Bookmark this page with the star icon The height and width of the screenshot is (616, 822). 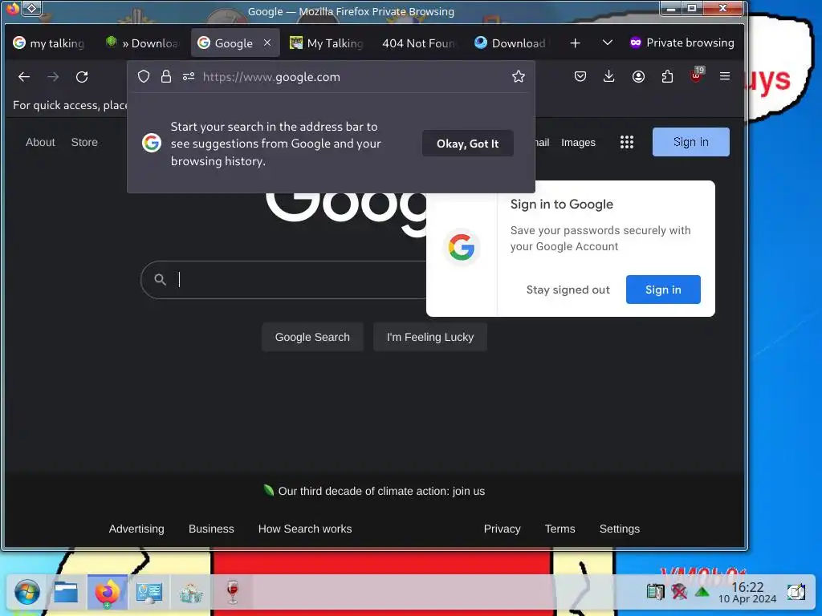click(519, 76)
